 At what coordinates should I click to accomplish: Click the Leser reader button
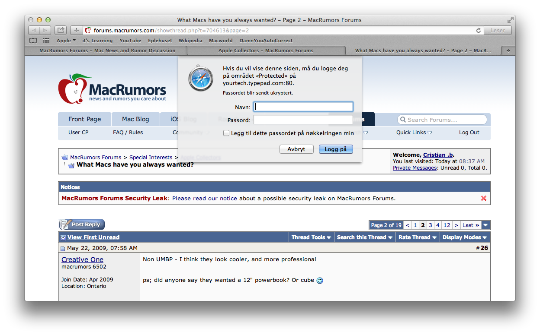[498, 30]
